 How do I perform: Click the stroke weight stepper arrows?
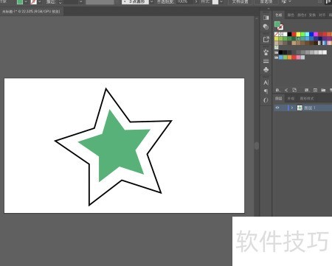[x=60, y=2]
